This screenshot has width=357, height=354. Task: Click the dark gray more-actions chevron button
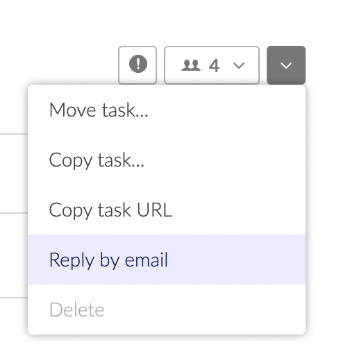[286, 65]
